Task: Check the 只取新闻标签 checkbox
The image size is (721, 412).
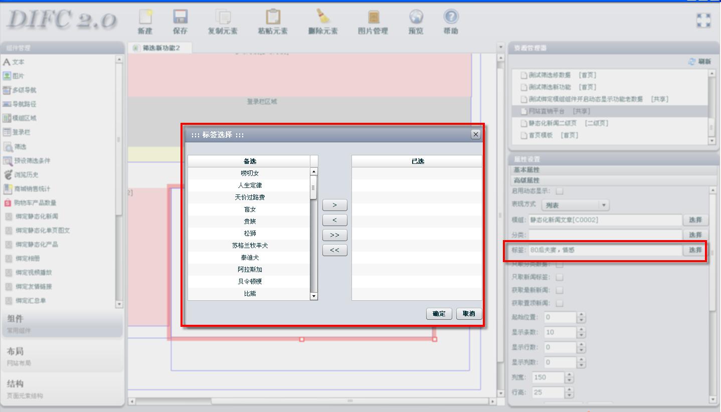Action: pos(560,277)
